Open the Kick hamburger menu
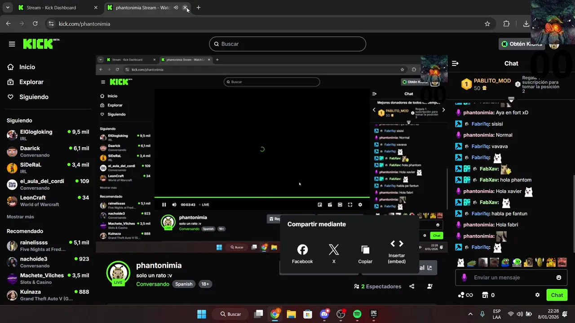The width and height of the screenshot is (575, 323). [x=12, y=44]
